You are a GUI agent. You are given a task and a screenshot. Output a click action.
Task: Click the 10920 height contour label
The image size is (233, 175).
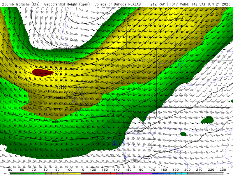pyautogui.click(x=137, y=161)
